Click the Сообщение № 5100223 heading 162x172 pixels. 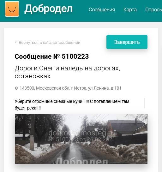[x=52, y=56]
